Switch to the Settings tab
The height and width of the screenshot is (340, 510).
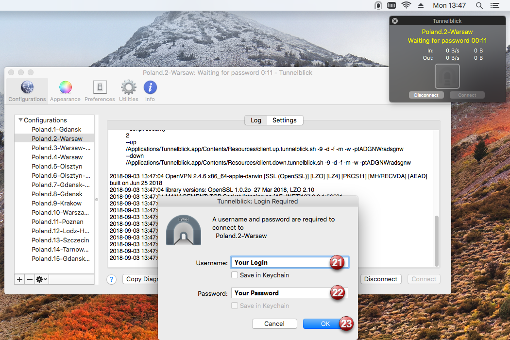pos(285,120)
